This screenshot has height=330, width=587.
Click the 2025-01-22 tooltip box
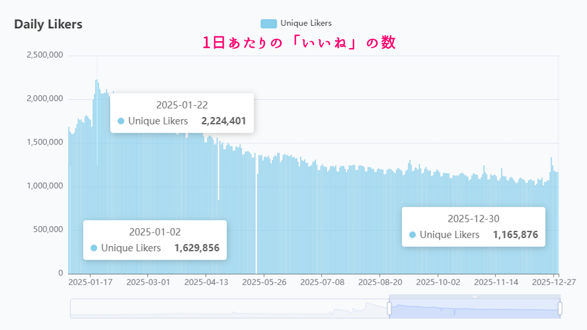(182, 113)
